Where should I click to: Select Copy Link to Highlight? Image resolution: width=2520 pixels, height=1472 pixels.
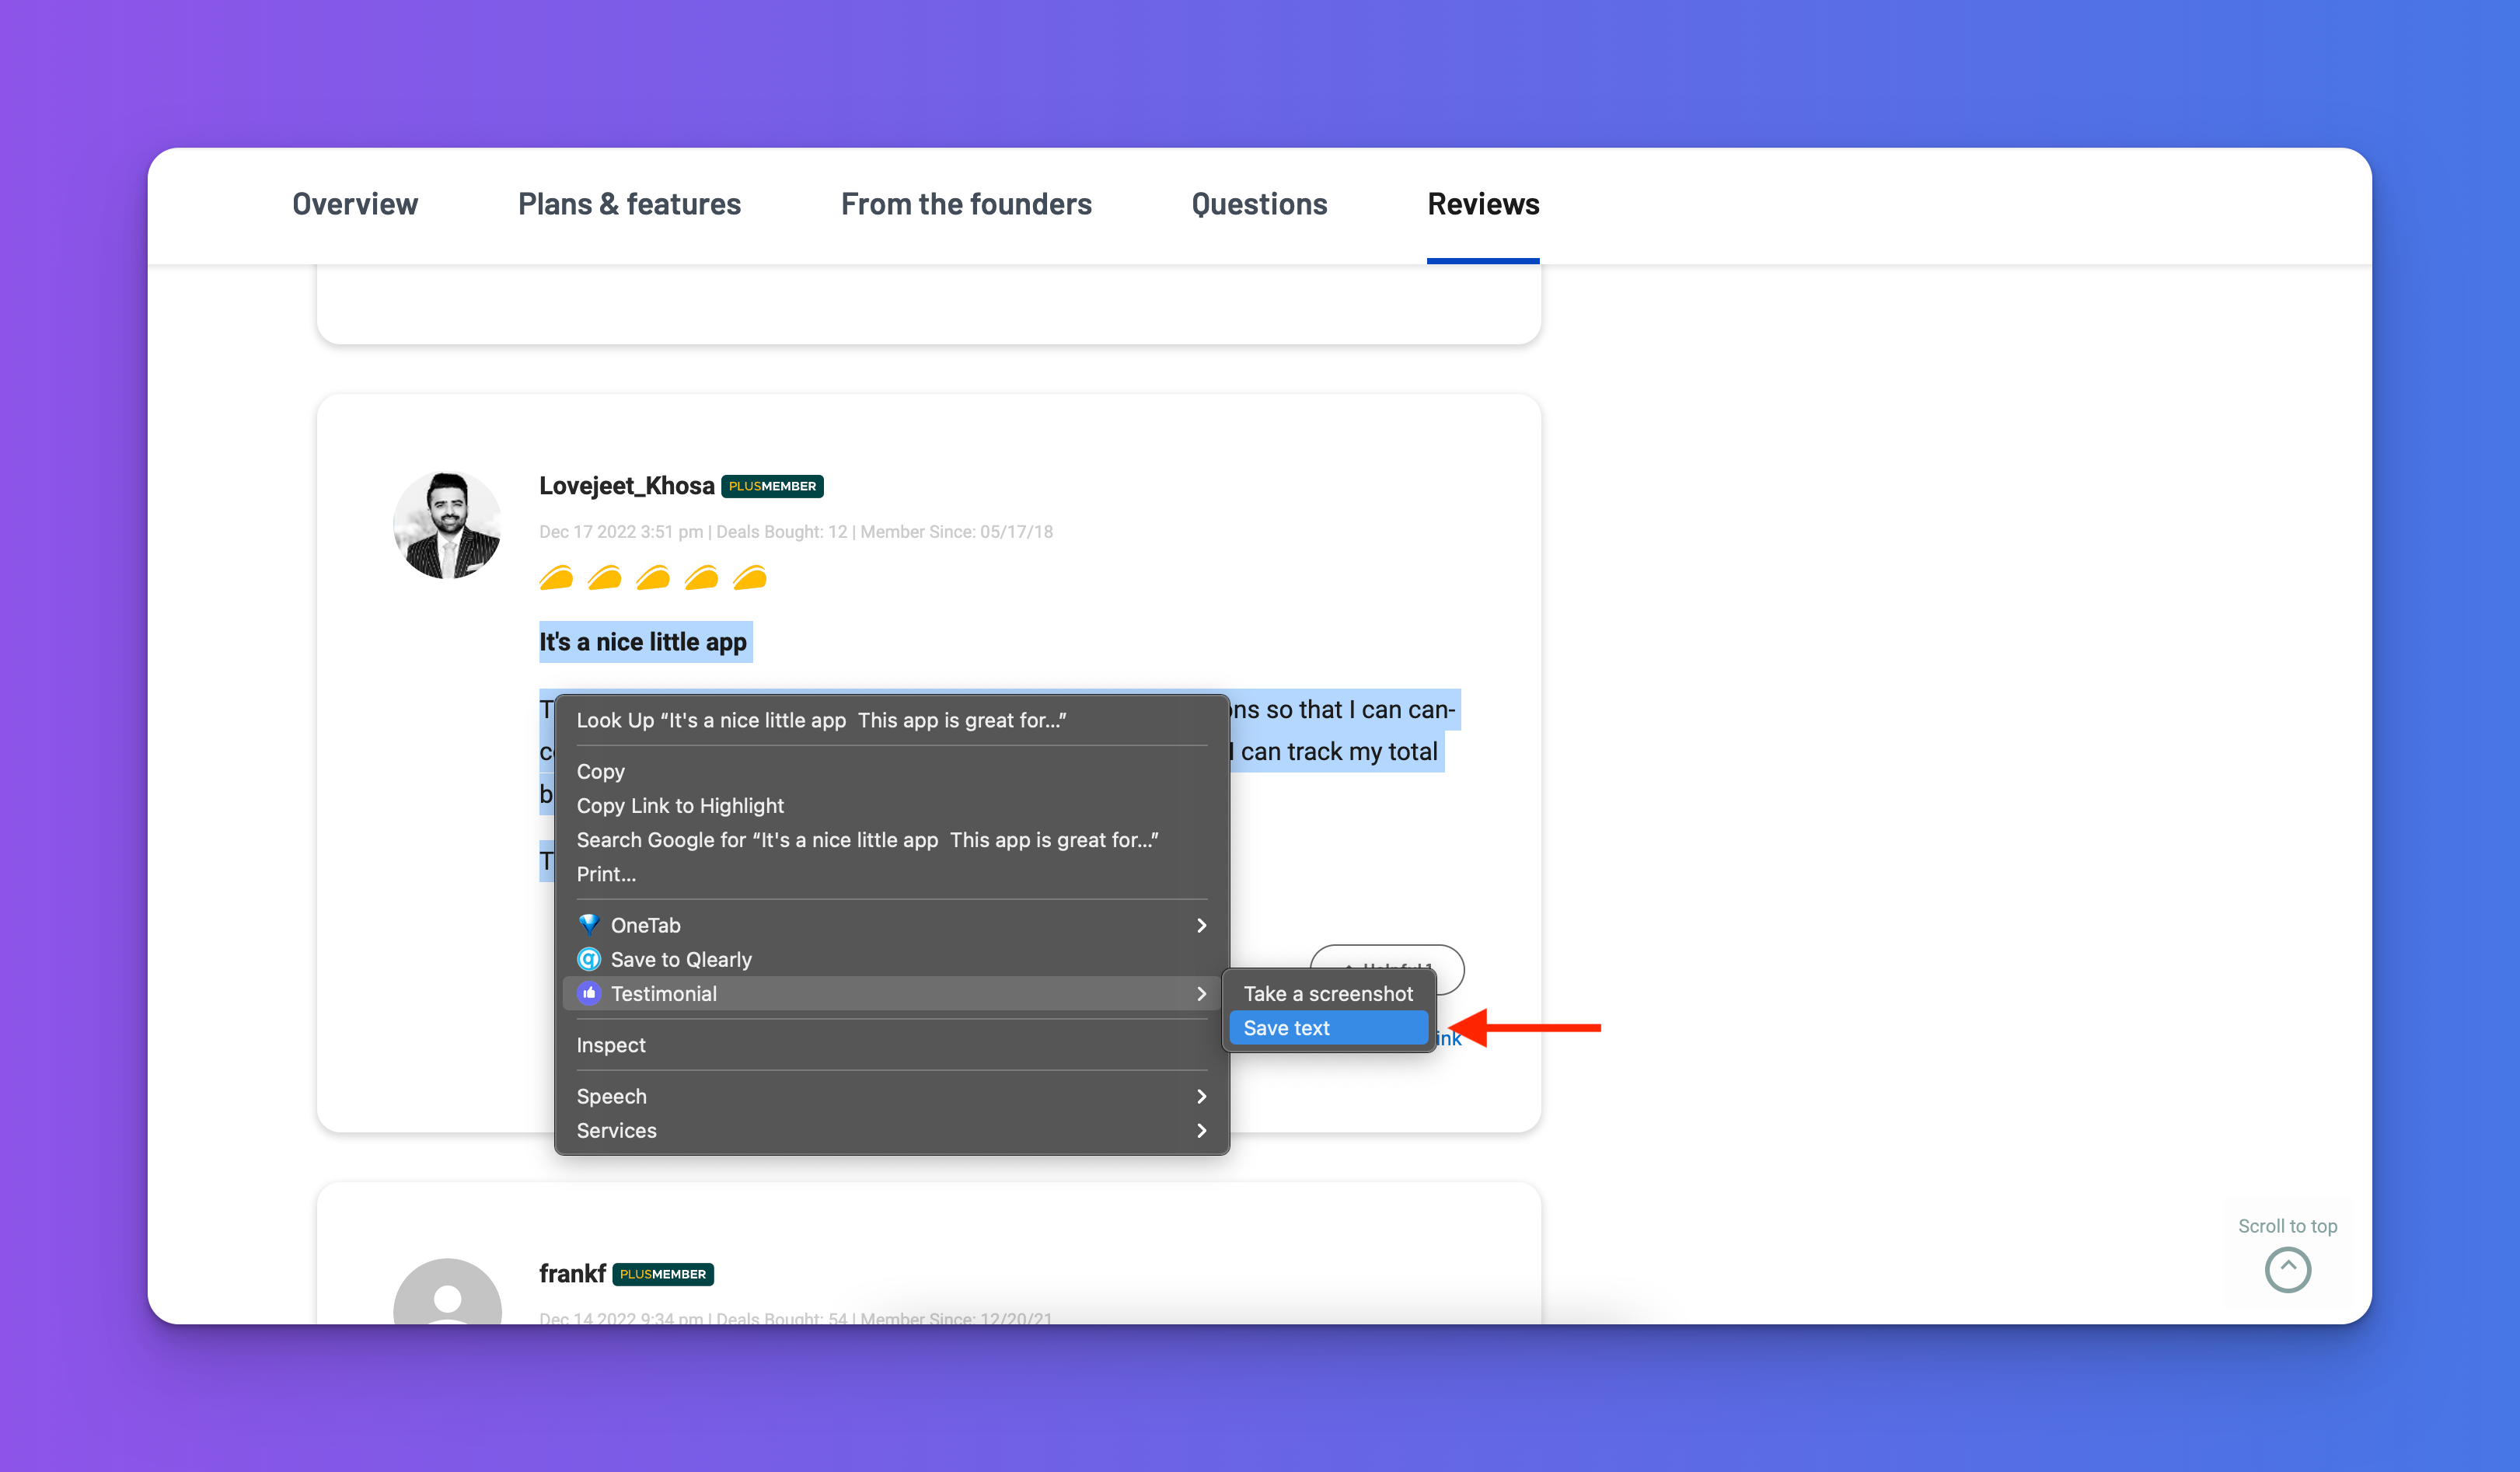(891, 806)
